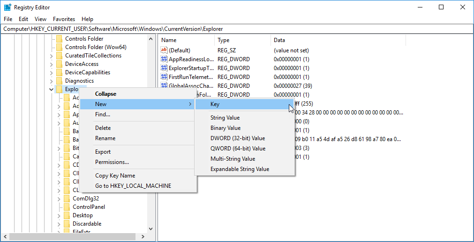Click the Name column header

tap(187, 40)
